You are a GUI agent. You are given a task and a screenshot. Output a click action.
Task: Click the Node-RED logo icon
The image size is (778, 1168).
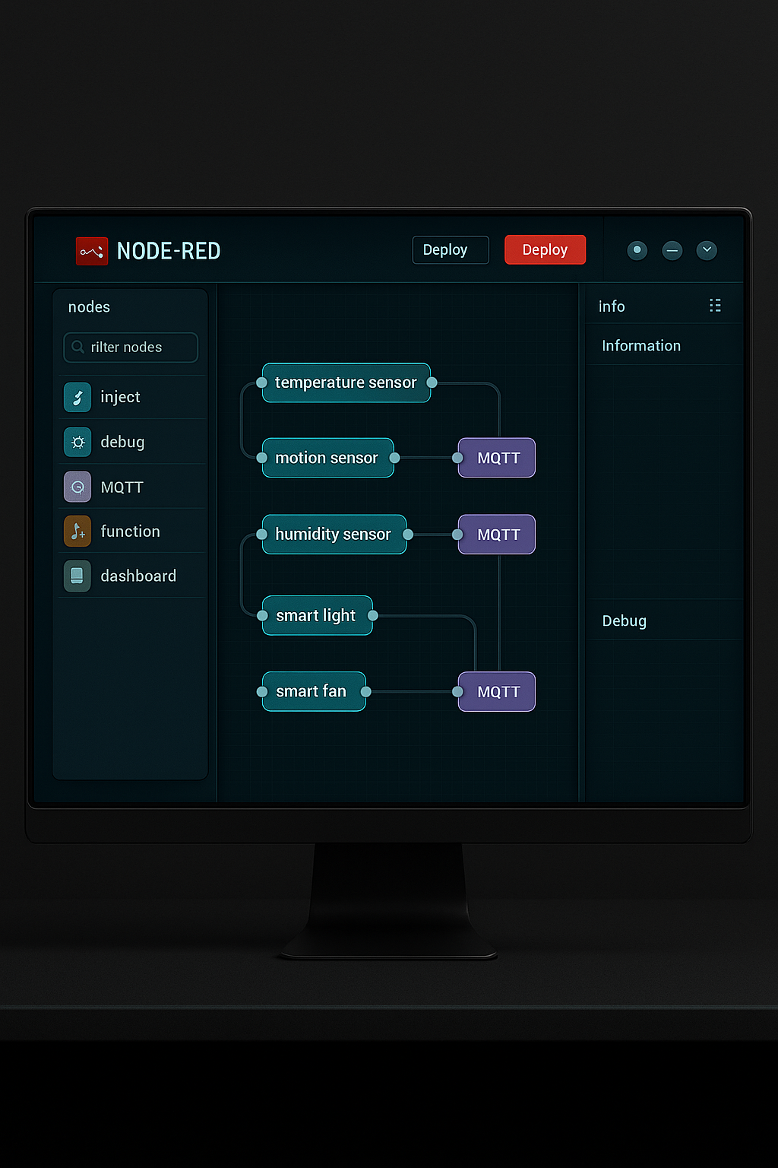91,251
